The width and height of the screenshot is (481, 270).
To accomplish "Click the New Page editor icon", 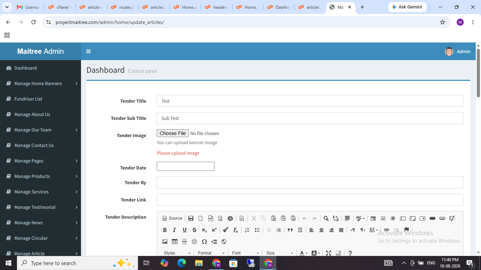I will coord(201,218).
